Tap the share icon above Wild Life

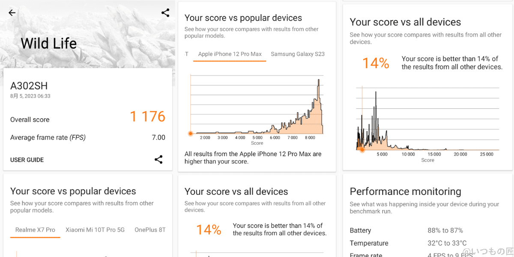[x=165, y=13]
